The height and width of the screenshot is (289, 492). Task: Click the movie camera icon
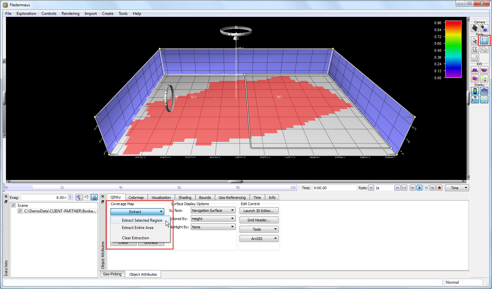475,28
